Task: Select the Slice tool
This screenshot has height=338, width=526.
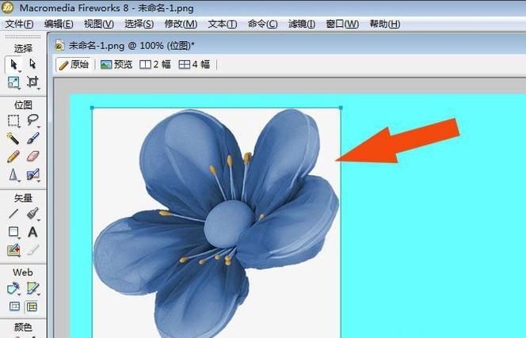Action: [32, 288]
